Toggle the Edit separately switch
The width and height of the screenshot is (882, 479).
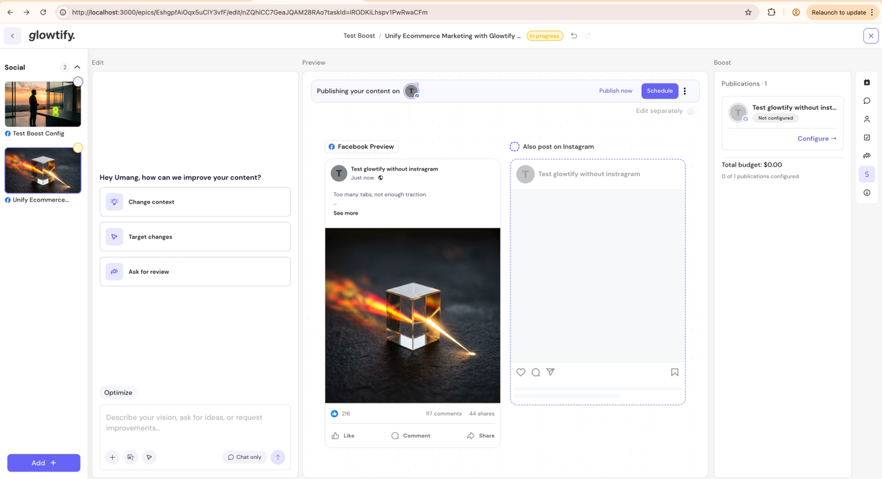pos(691,111)
